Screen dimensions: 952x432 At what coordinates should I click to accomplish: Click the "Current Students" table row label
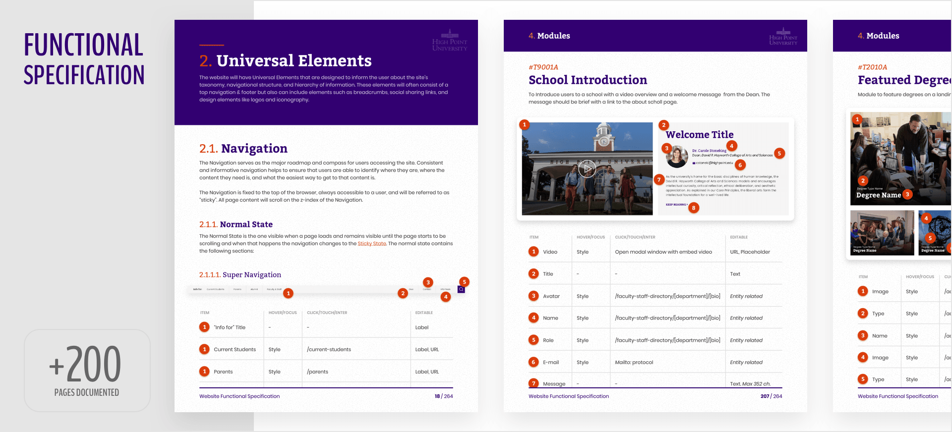(235, 350)
